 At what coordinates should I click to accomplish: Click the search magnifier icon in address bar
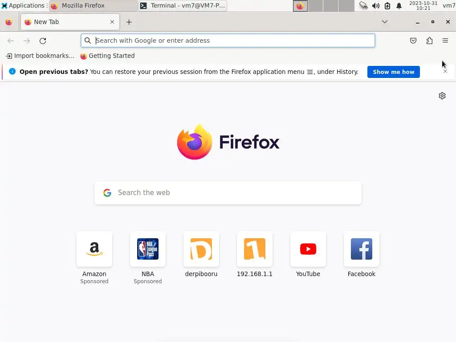point(88,41)
